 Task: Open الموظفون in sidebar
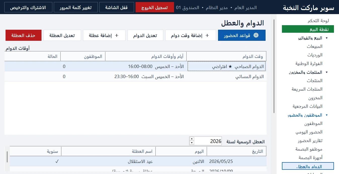pos(313,124)
